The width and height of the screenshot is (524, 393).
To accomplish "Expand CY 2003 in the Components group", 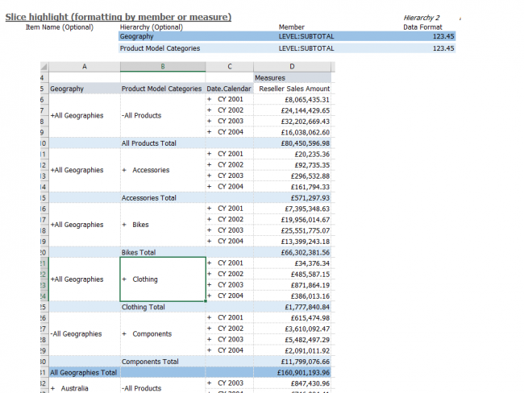I will (x=210, y=339).
